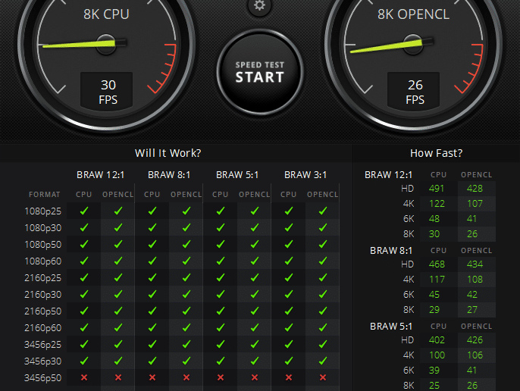Viewport: 520px width, 391px height.
Task: Click the 3456p50 BRAW 8:1 CPU red cross
Action: [152, 377]
